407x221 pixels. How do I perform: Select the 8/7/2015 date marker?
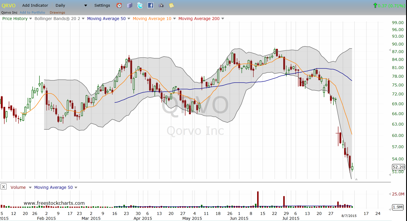click(x=349, y=215)
